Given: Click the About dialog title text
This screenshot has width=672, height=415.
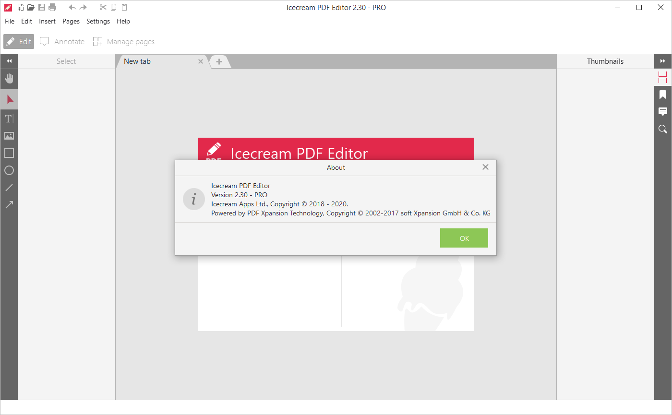Looking at the screenshot, I should click(x=336, y=167).
